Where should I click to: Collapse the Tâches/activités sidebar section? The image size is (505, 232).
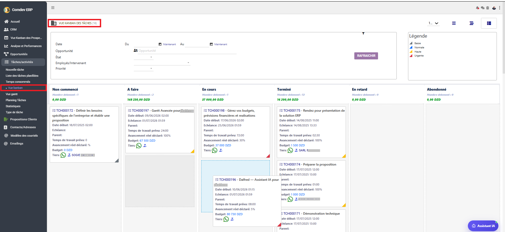pyautogui.click(x=23, y=62)
